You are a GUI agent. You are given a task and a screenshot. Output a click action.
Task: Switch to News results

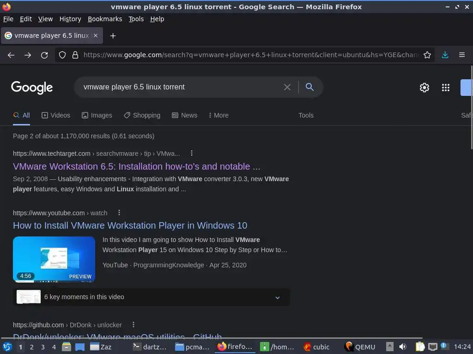tap(184, 115)
